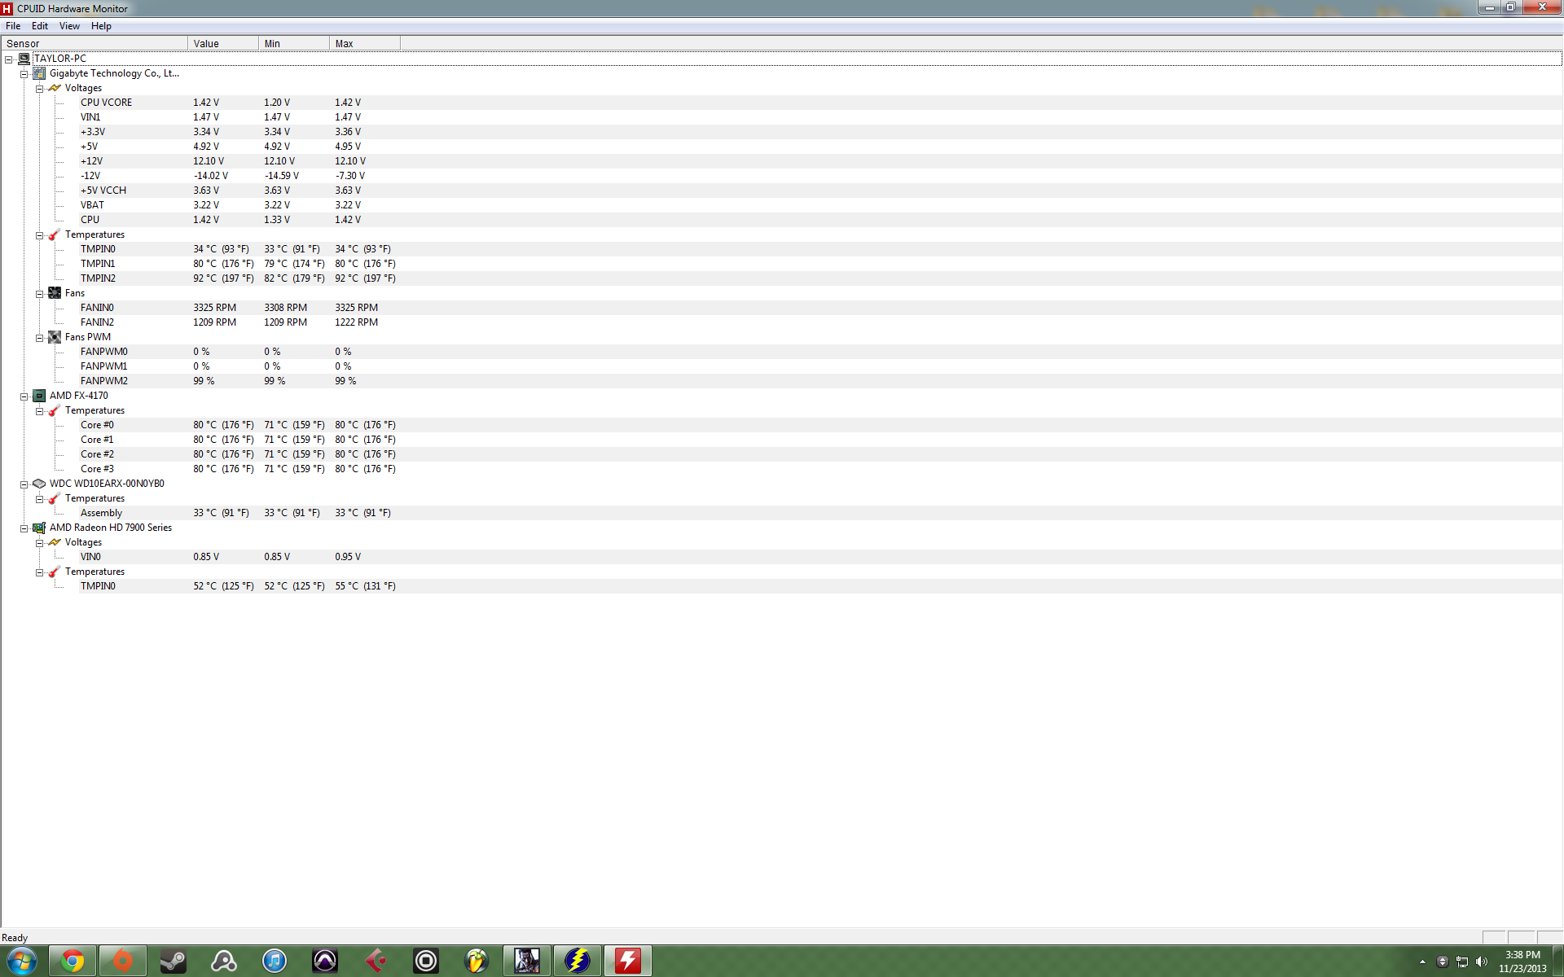Image resolution: width=1564 pixels, height=977 pixels.
Task: Open FL Studio fruit icon in taskbar
Action: (477, 962)
